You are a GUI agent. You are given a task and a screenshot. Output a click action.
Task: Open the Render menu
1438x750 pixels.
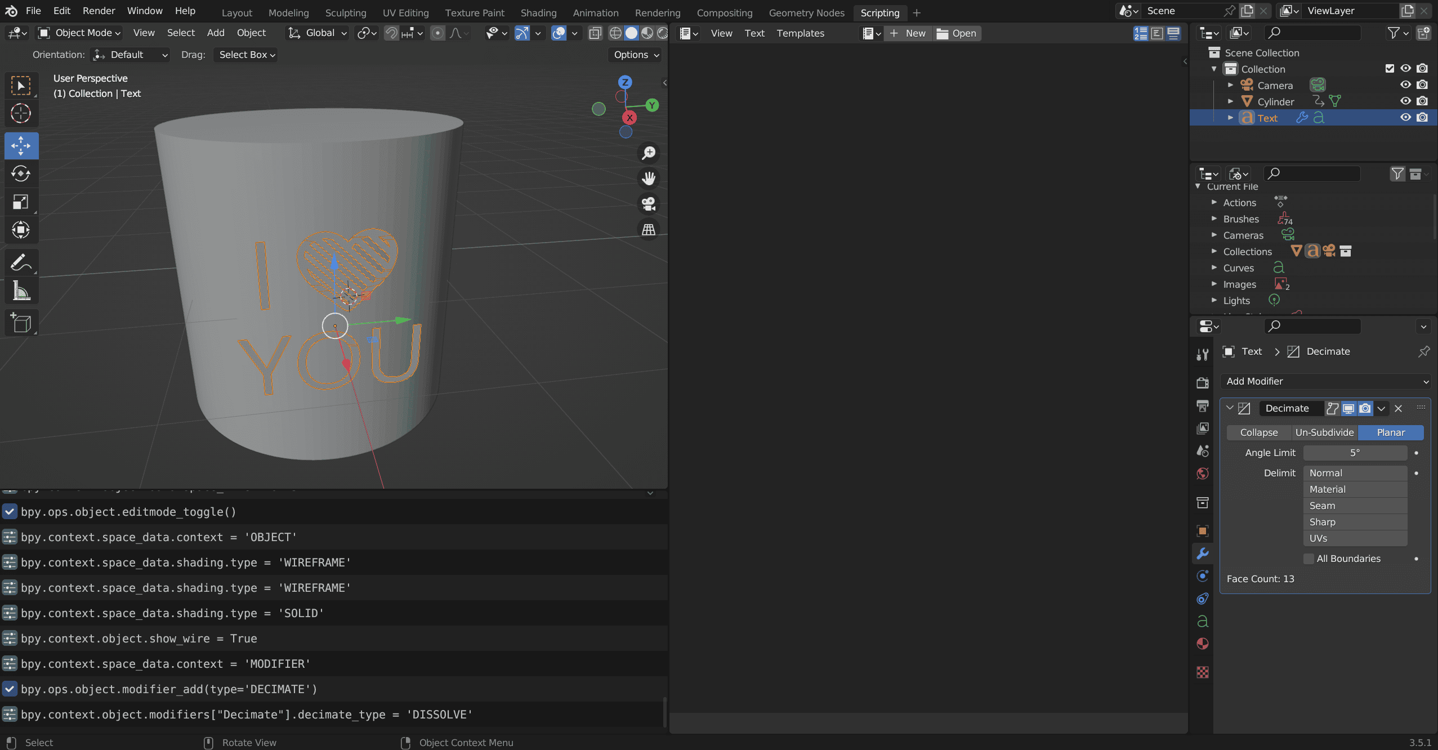[x=99, y=11]
